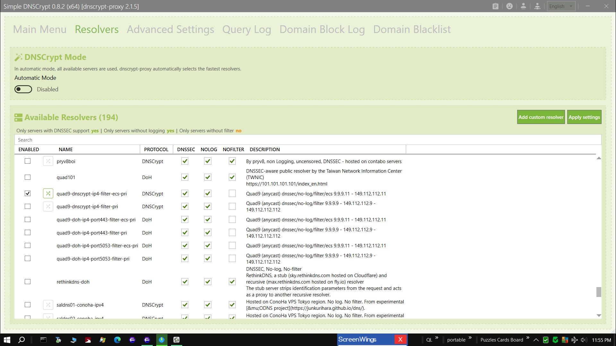Enable the rethinkdns-doh resolver checkbox
Screen dimensions: 616x346
pos(28,282)
